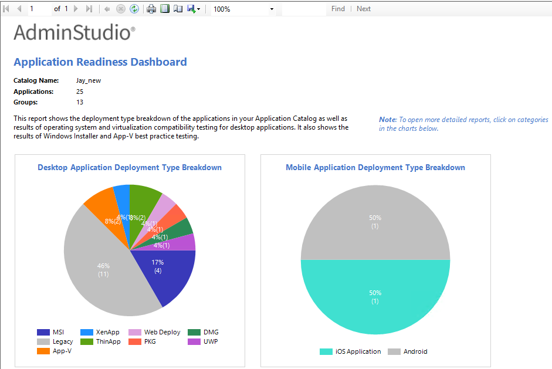Open the 100% zoom level dropdown
552x369 pixels.
pos(272,9)
